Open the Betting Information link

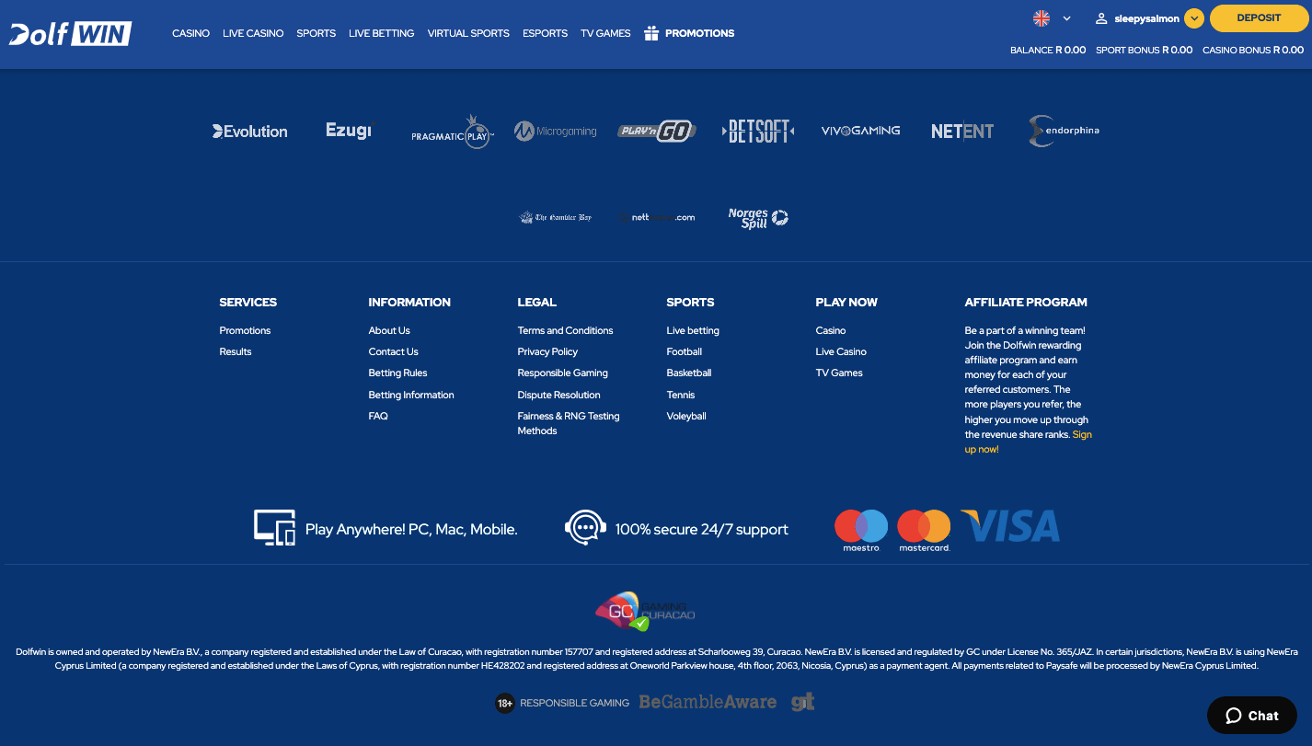click(x=411, y=395)
